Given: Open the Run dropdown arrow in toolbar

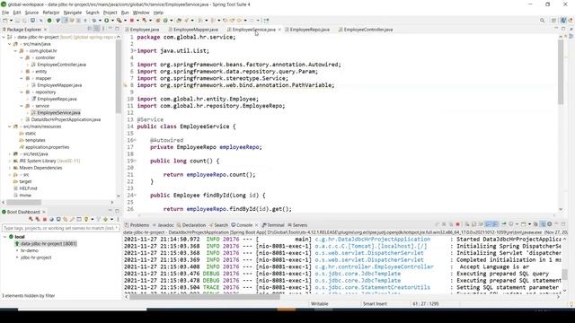Looking at the screenshot, I should coord(112,20).
